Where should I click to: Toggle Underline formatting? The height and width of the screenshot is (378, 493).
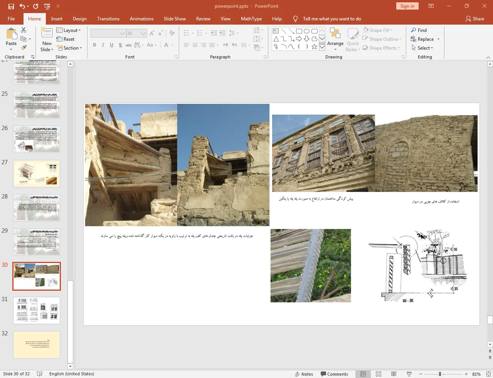[111, 45]
